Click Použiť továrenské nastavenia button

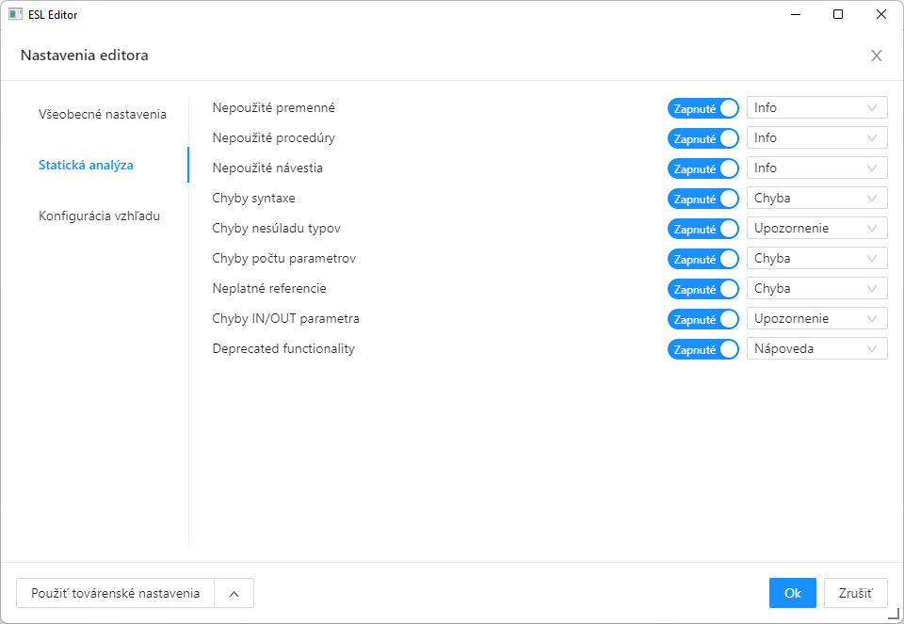[115, 594]
